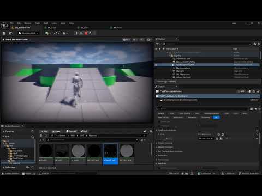Click the Save All button
262x196 pixels.
(72, 131)
